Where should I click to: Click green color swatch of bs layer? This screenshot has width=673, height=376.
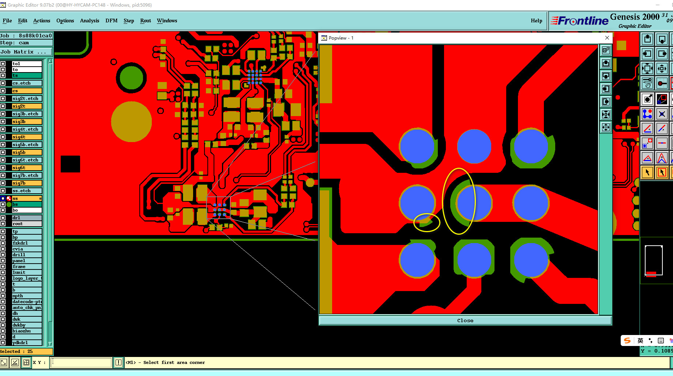pyautogui.click(x=9, y=204)
